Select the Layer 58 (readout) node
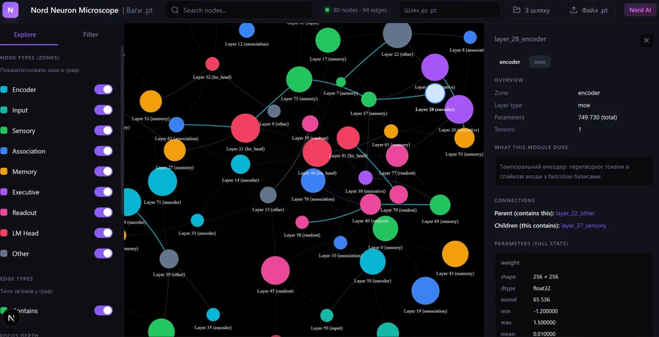The height and width of the screenshot is (337, 659). [x=302, y=222]
